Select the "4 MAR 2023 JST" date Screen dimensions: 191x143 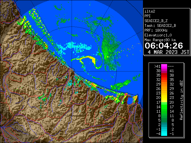point(168,52)
